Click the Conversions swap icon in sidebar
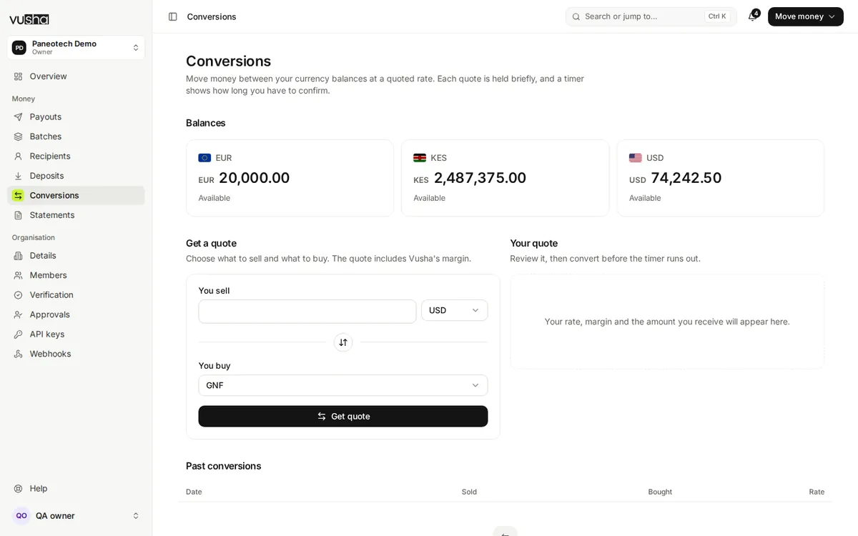This screenshot has height=536, width=858. 18,196
